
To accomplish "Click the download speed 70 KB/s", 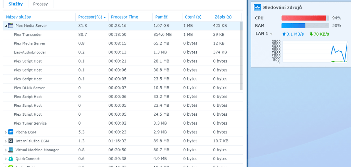I will point(319,34).
